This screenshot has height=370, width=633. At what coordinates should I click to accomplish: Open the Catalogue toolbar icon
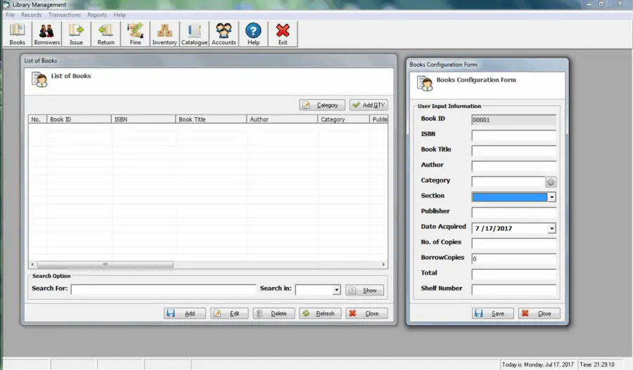click(x=194, y=34)
